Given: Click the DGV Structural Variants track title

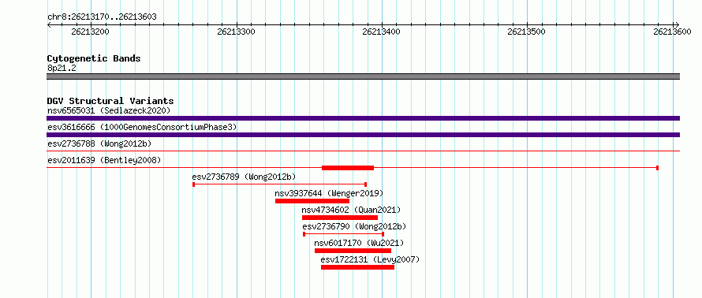Looking at the screenshot, I should (110, 101).
